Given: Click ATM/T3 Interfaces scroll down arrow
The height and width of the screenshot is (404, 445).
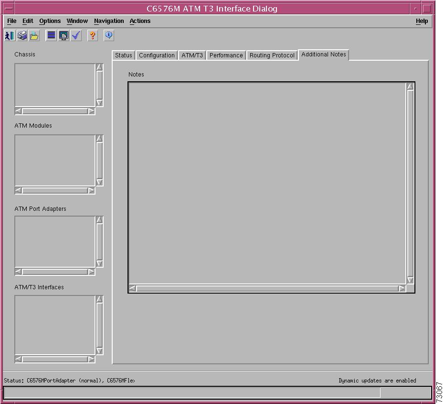Looking at the screenshot, I should (99, 351).
